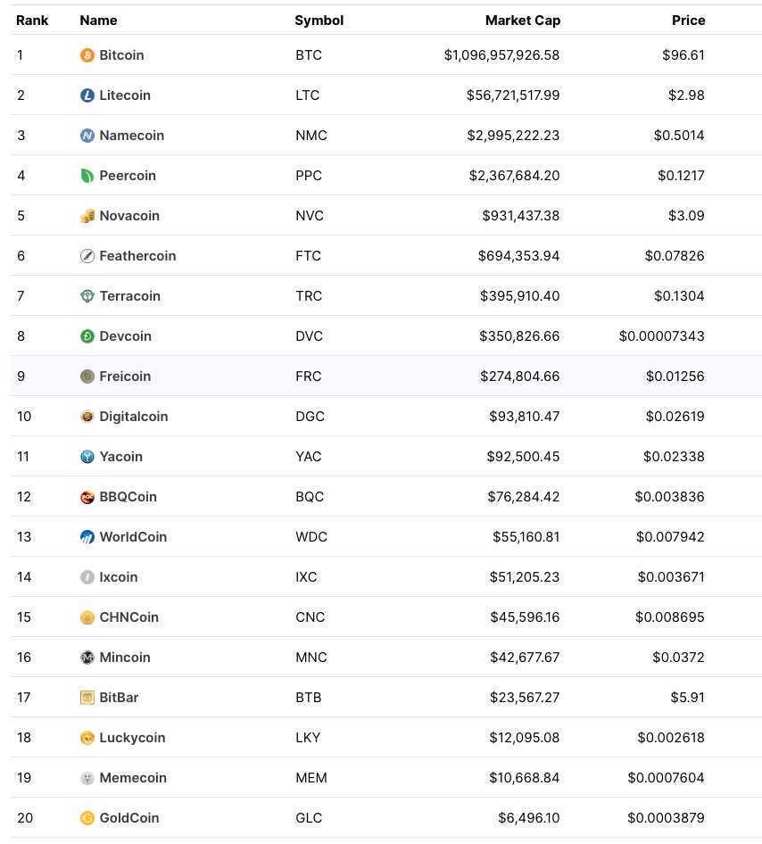Sort by the Rank column header

coord(32,20)
